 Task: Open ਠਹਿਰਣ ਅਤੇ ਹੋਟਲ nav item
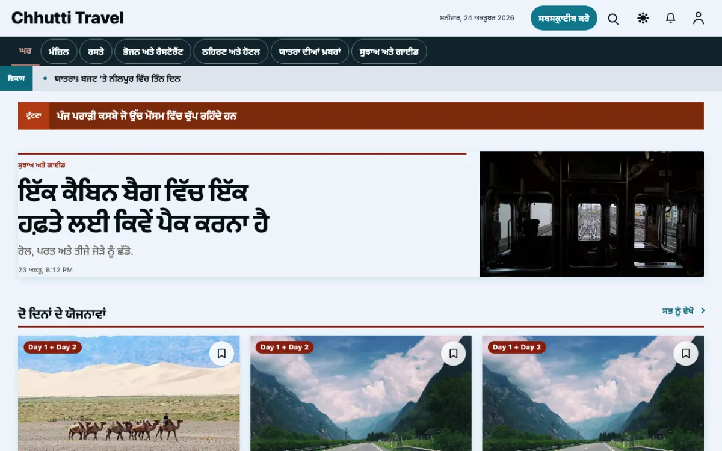click(231, 52)
